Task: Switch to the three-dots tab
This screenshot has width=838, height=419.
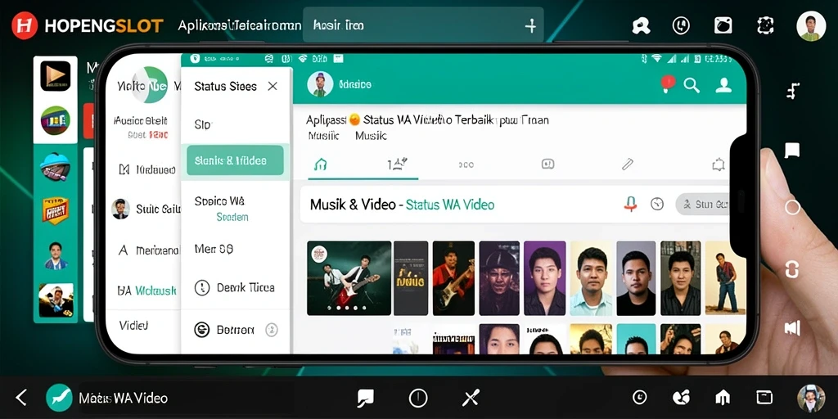Action: [x=466, y=164]
